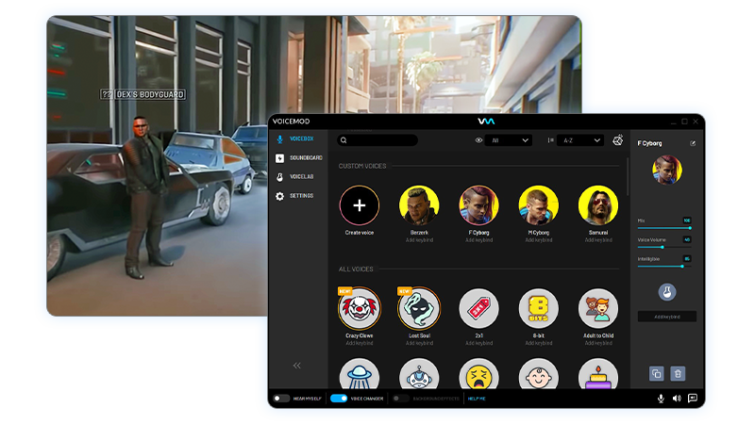Open the Help Me link
Image resolution: width=755 pixels, height=424 pixels.
[477, 399]
